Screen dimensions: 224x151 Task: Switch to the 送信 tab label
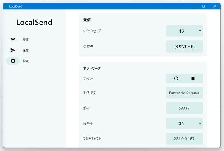[26, 50]
